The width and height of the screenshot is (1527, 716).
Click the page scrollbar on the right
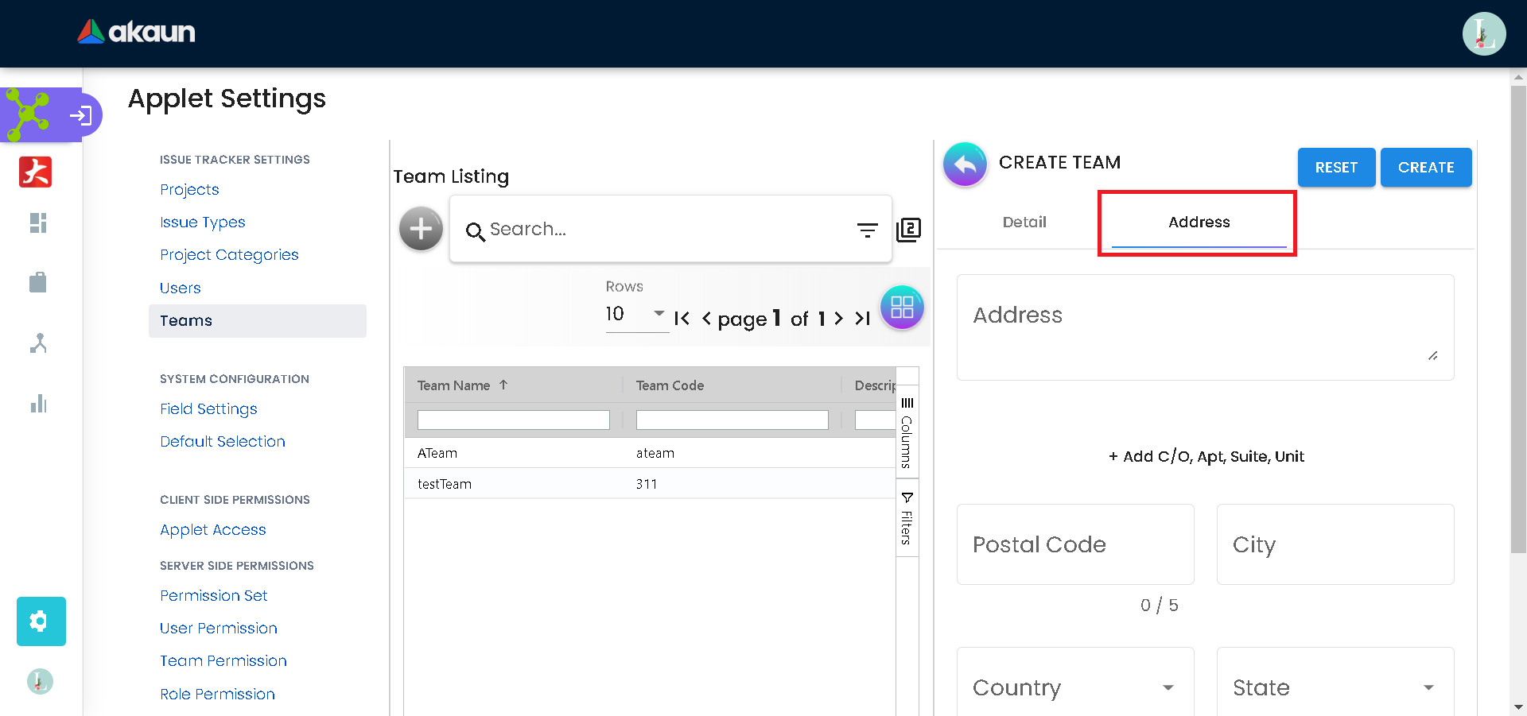pyautogui.click(x=1518, y=318)
